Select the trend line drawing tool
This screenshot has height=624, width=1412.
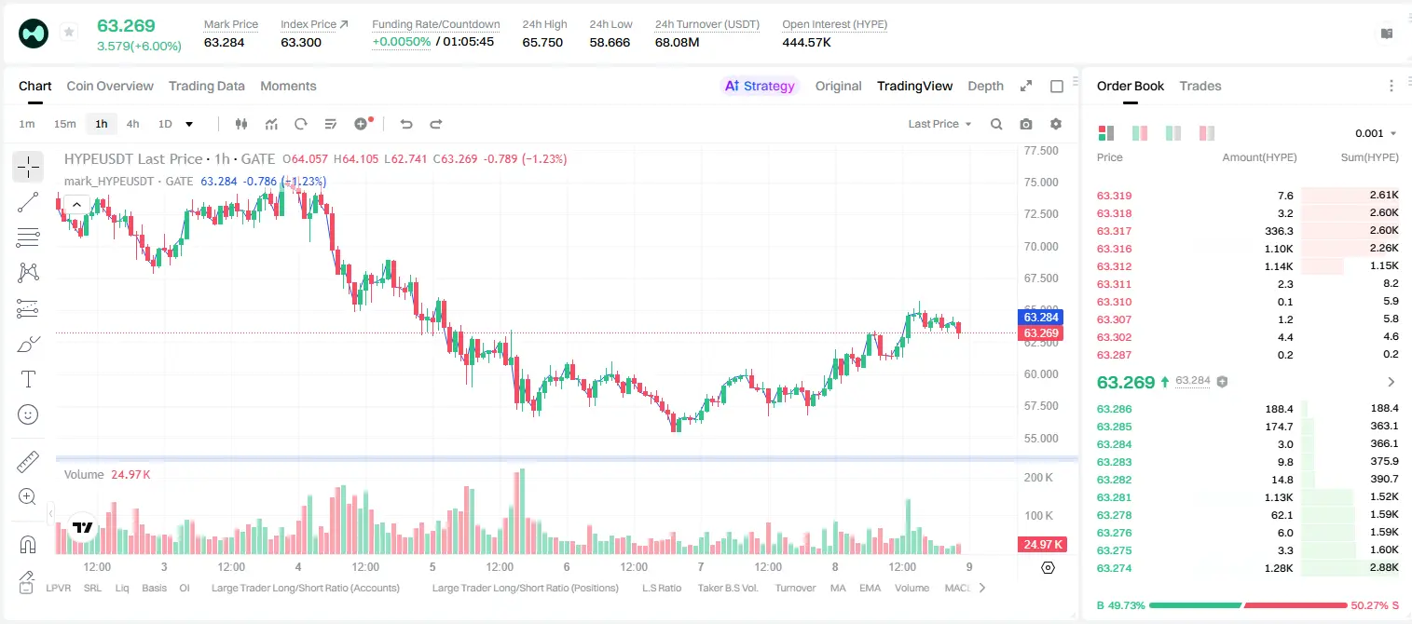[x=28, y=202]
